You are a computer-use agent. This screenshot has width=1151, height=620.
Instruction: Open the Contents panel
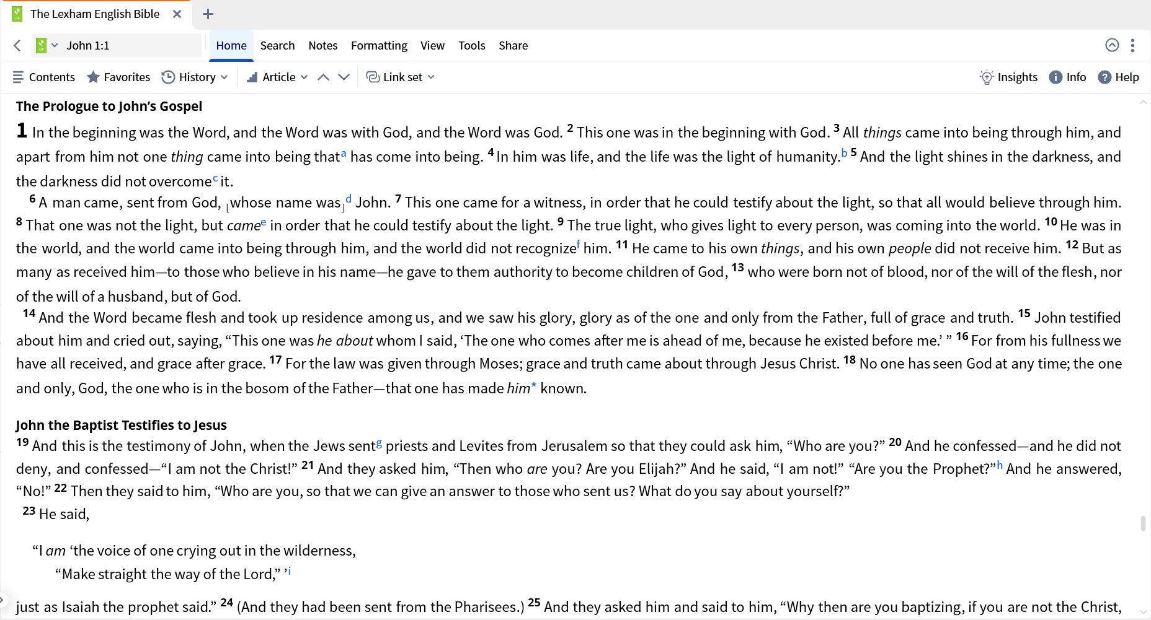(x=43, y=77)
